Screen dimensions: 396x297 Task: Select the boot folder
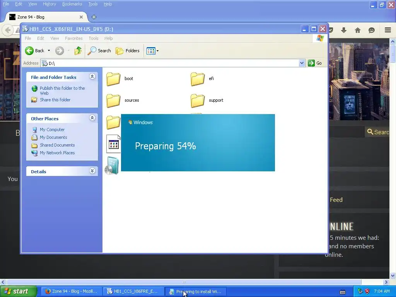coord(119,79)
